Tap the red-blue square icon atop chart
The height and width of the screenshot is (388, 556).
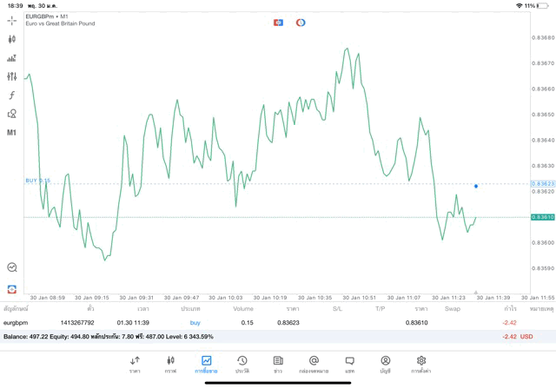[x=278, y=23]
